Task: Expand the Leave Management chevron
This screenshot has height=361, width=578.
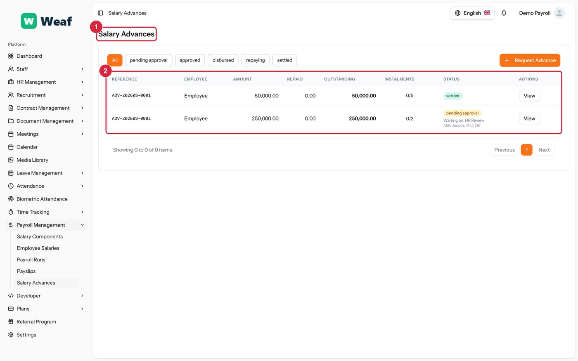Action: point(82,173)
